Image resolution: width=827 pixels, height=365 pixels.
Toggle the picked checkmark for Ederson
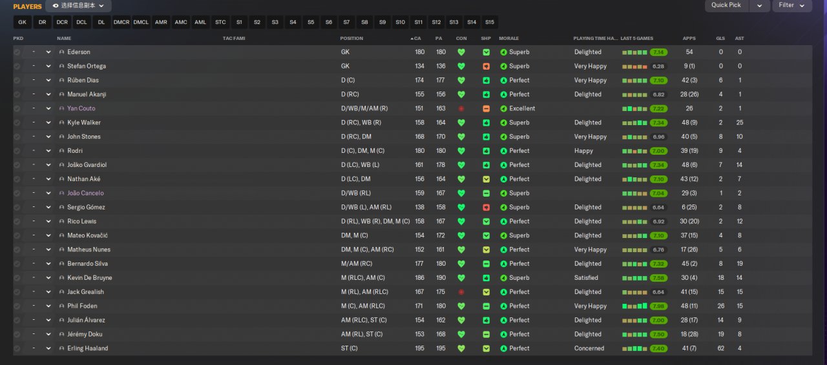pos(17,52)
